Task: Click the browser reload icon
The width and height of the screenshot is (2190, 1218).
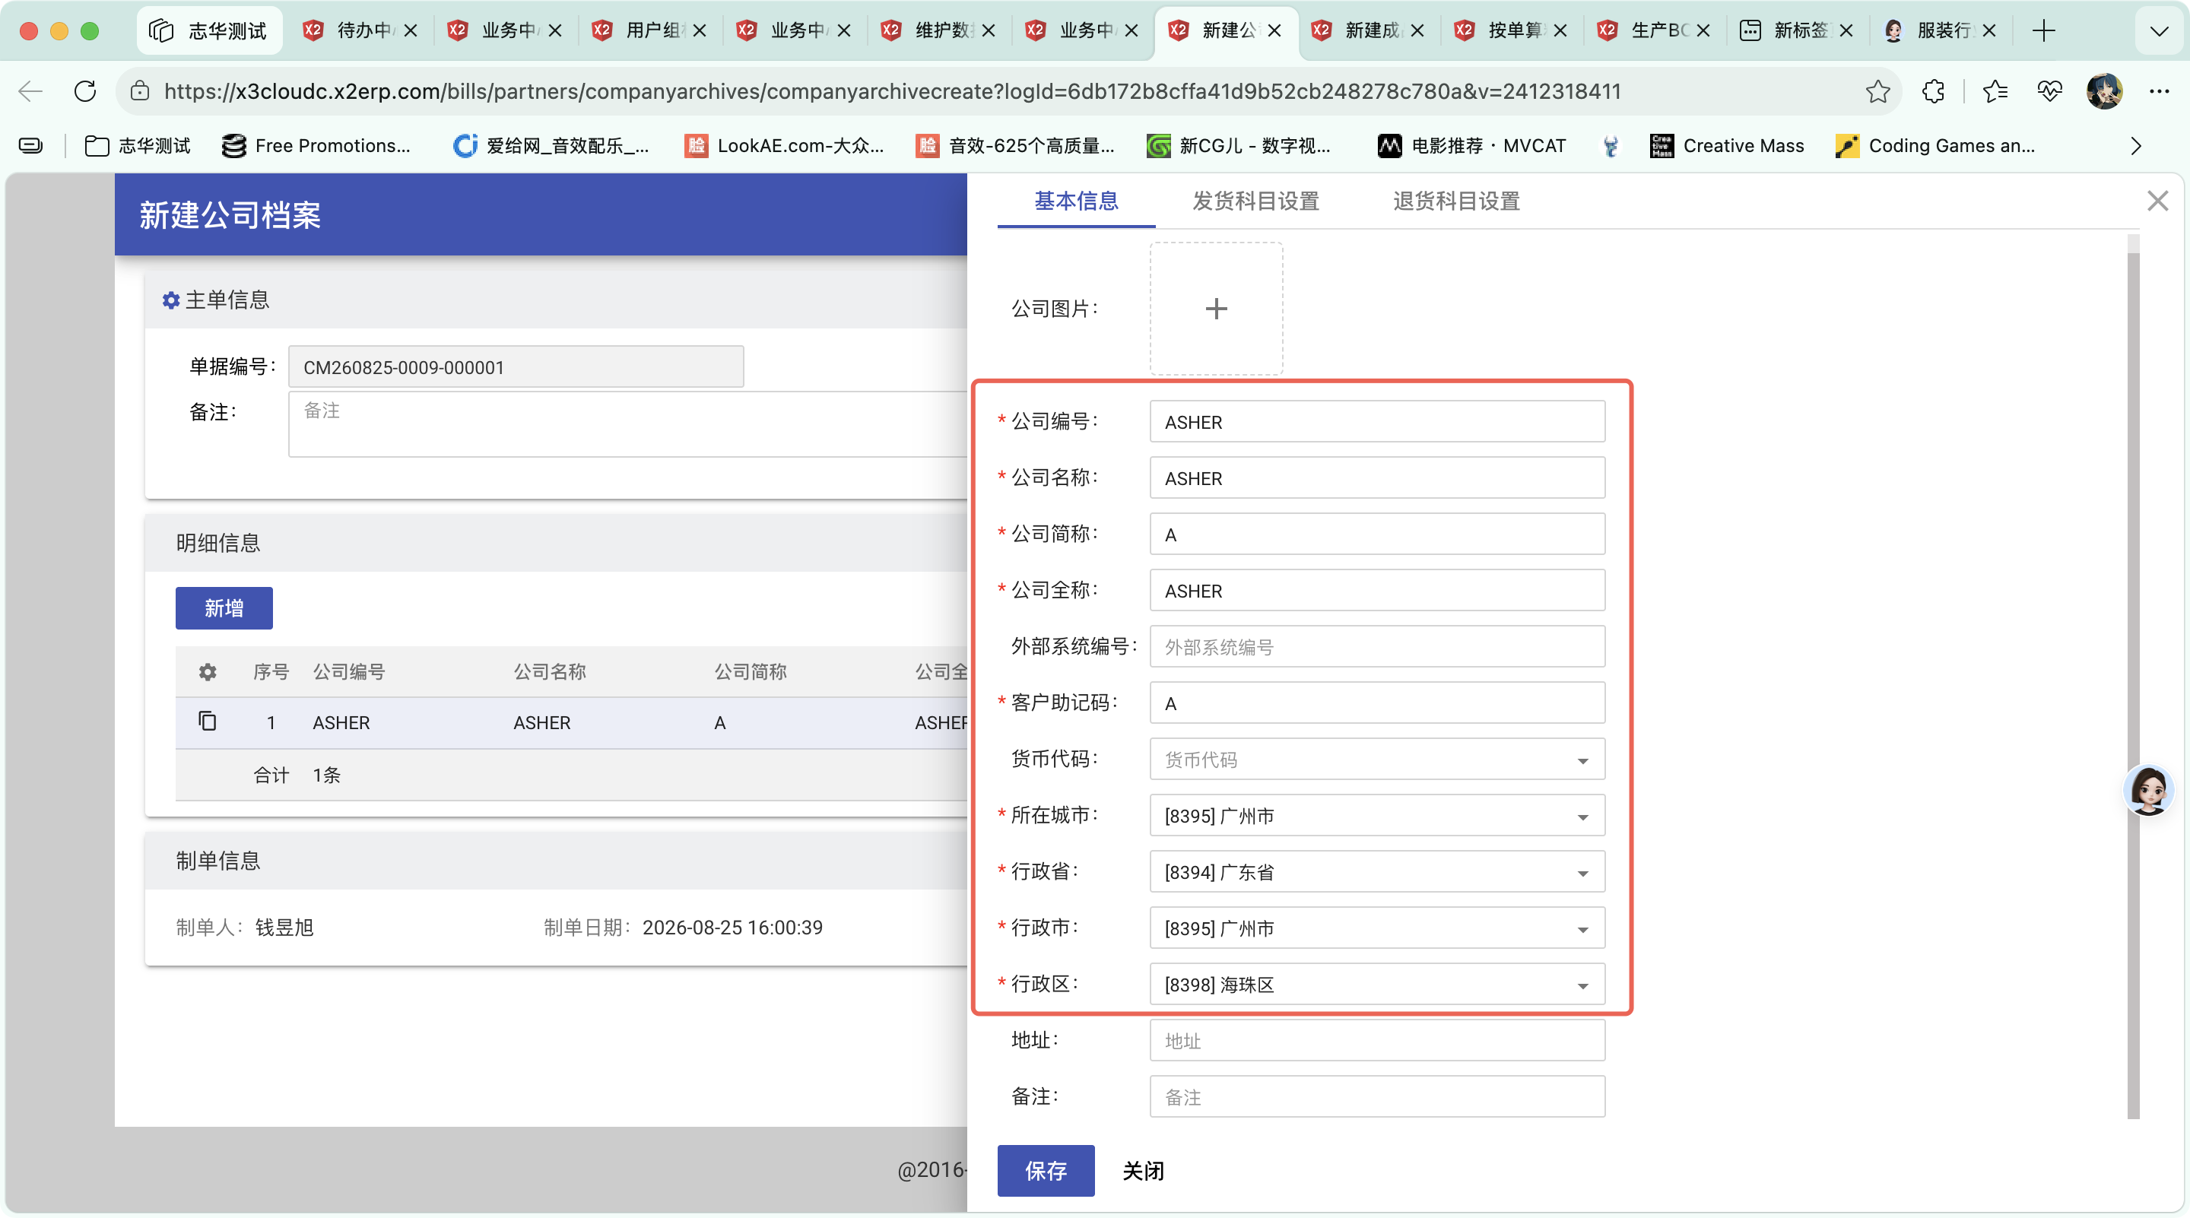Action: click(x=85, y=91)
